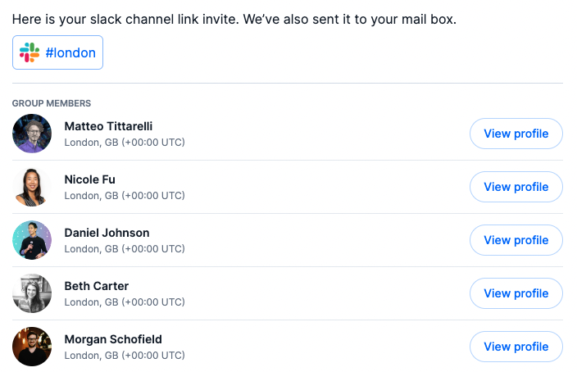This screenshot has width=577, height=372.
Task: View profile of Morgan Schofield
Action: click(516, 347)
